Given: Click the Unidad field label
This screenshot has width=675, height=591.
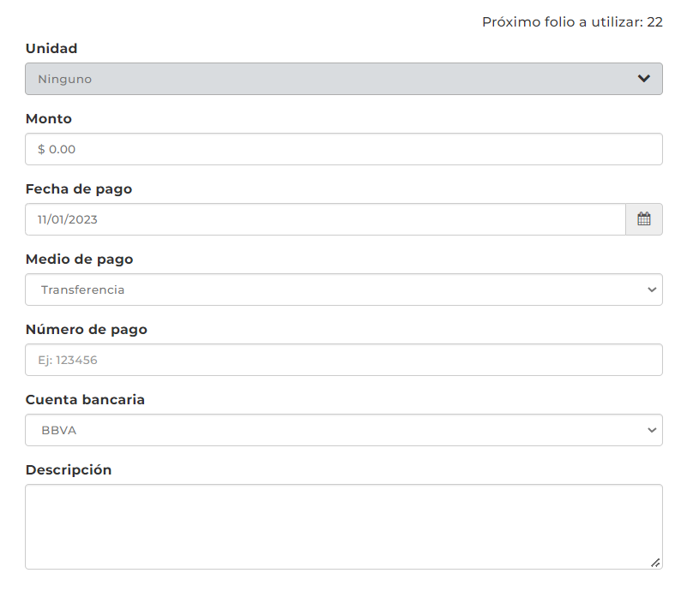Looking at the screenshot, I should tap(51, 49).
